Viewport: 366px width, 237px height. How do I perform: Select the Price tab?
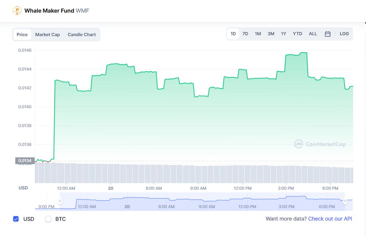point(22,34)
